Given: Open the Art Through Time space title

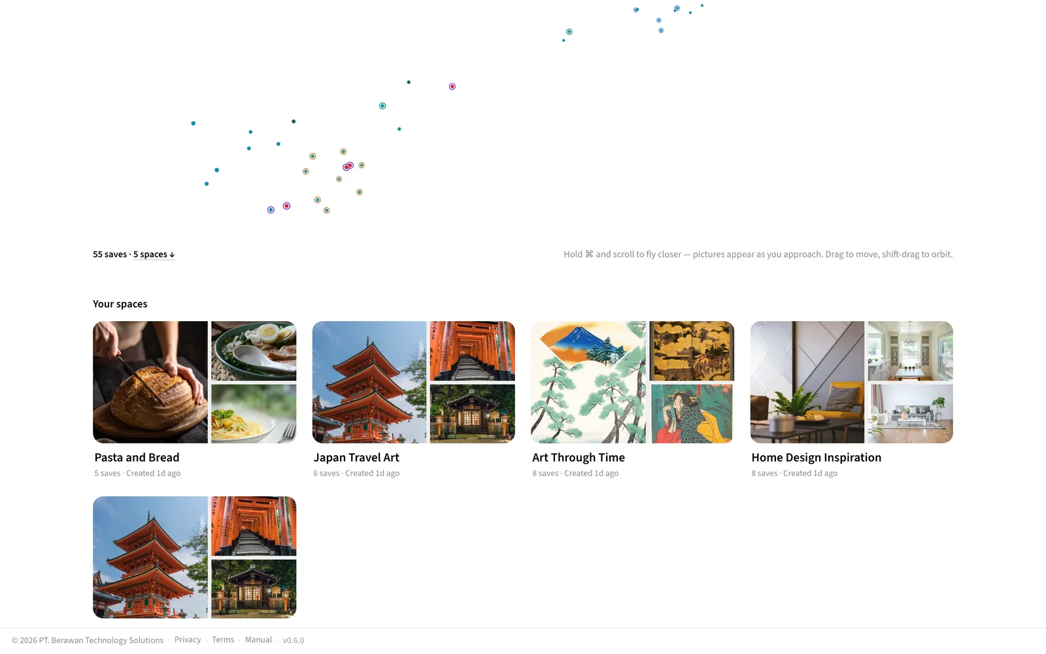Looking at the screenshot, I should tap(579, 458).
